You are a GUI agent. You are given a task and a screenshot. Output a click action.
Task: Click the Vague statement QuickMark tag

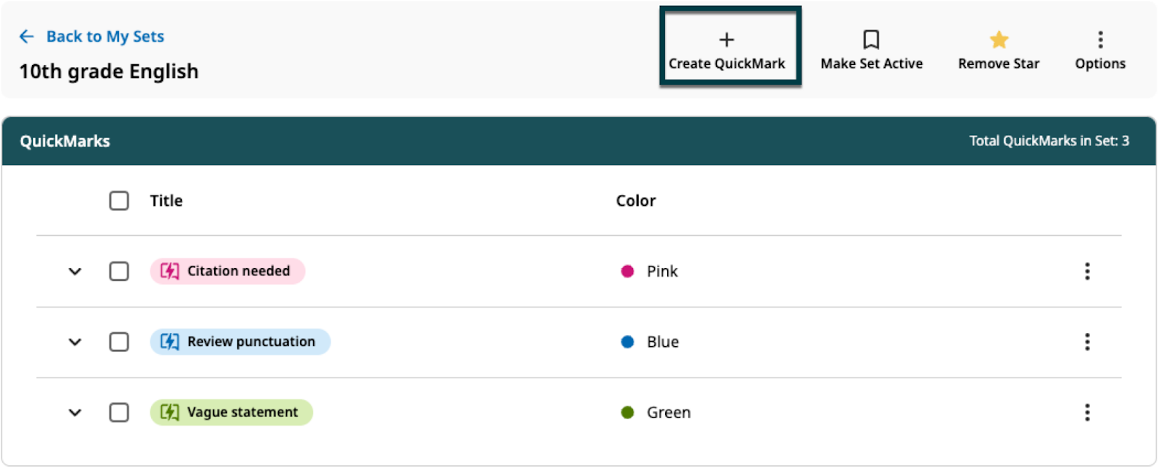coord(231,413)
